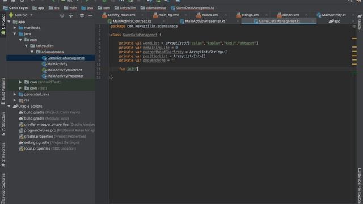This screenshot has width=363, height=204.
Task: Open Favorites tool window
Action: click(x=3, y=155)
